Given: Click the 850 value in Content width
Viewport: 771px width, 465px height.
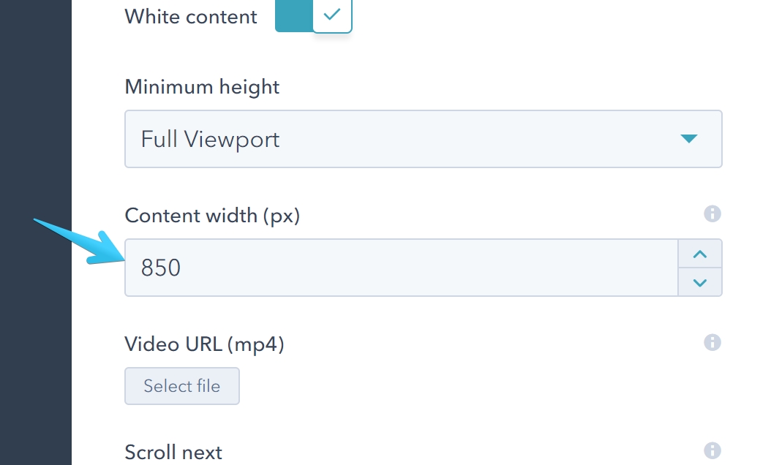Looking at the screenshot, I should 161,268.
